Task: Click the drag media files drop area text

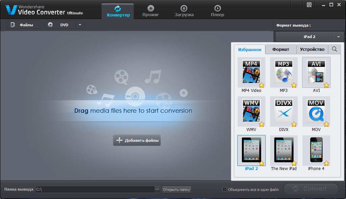Action: tap(133, 110)
